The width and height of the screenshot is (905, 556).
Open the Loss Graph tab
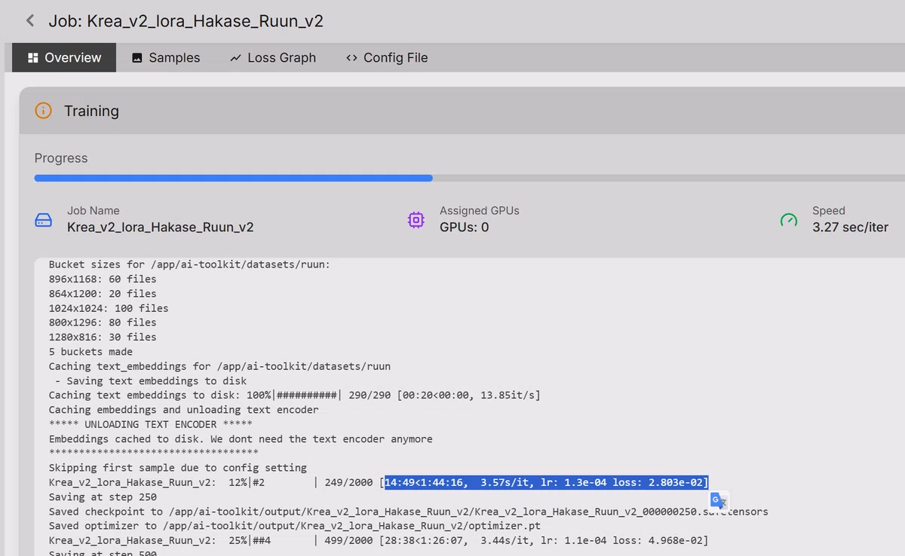273,57
